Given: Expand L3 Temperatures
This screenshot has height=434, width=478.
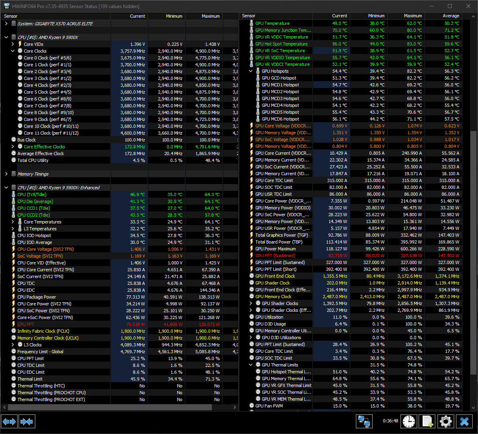Looking at the screenshot, I should [13, 229].
